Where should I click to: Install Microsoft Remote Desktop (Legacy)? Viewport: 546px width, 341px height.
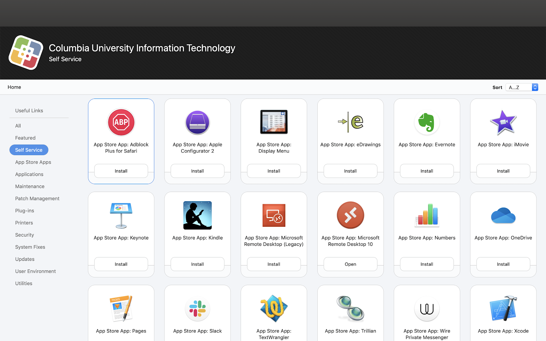click(274, 264)
